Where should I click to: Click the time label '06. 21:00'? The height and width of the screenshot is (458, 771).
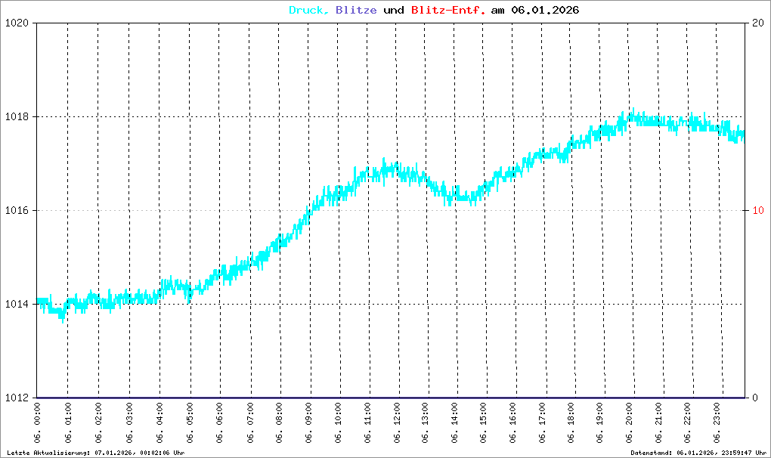click(x=659, y=423)
